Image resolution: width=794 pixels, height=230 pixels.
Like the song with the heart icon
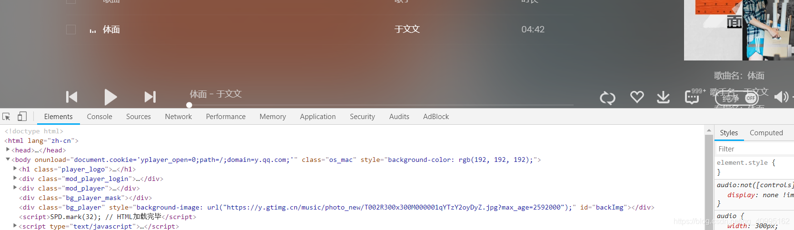pos(637,97)
